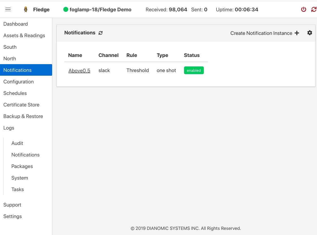The image size is (317, 235).
Task: Open Audit logs submenu item
Action: tap(17, 143)
